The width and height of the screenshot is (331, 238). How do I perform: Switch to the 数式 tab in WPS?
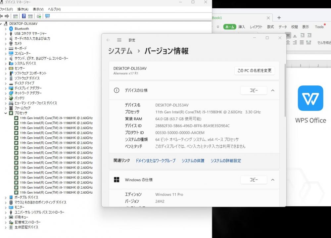click(x=270, y=27)
